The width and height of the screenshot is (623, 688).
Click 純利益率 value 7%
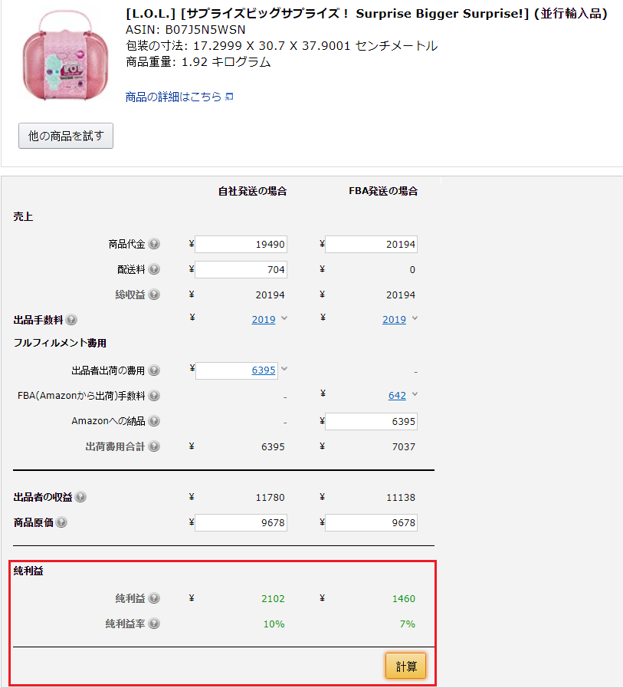pos(408,624)
